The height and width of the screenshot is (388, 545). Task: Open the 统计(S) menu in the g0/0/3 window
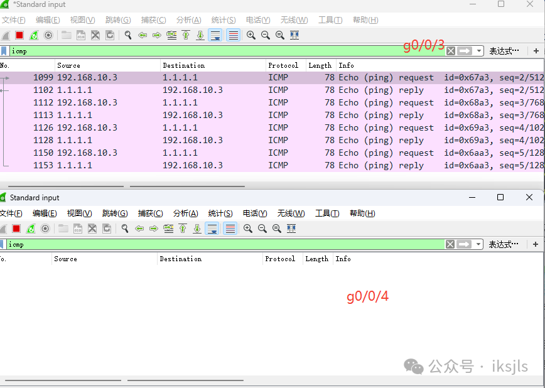point(224,20)
